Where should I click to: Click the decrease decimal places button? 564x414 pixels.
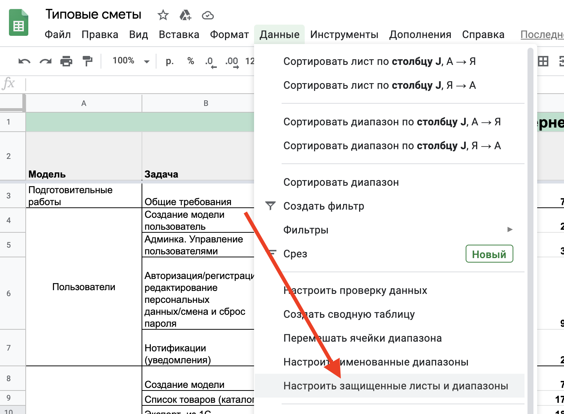[210, 62]
